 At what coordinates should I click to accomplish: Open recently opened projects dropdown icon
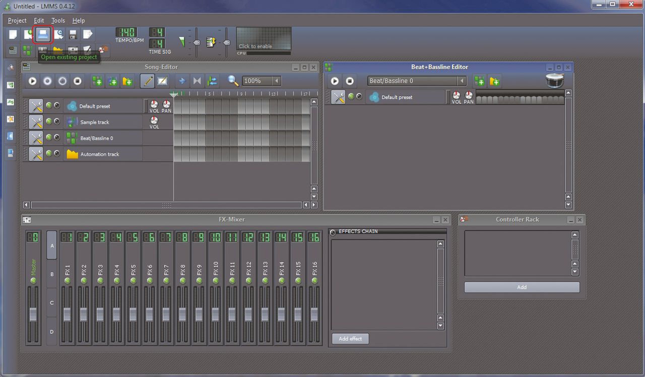(x=58, y=34)
